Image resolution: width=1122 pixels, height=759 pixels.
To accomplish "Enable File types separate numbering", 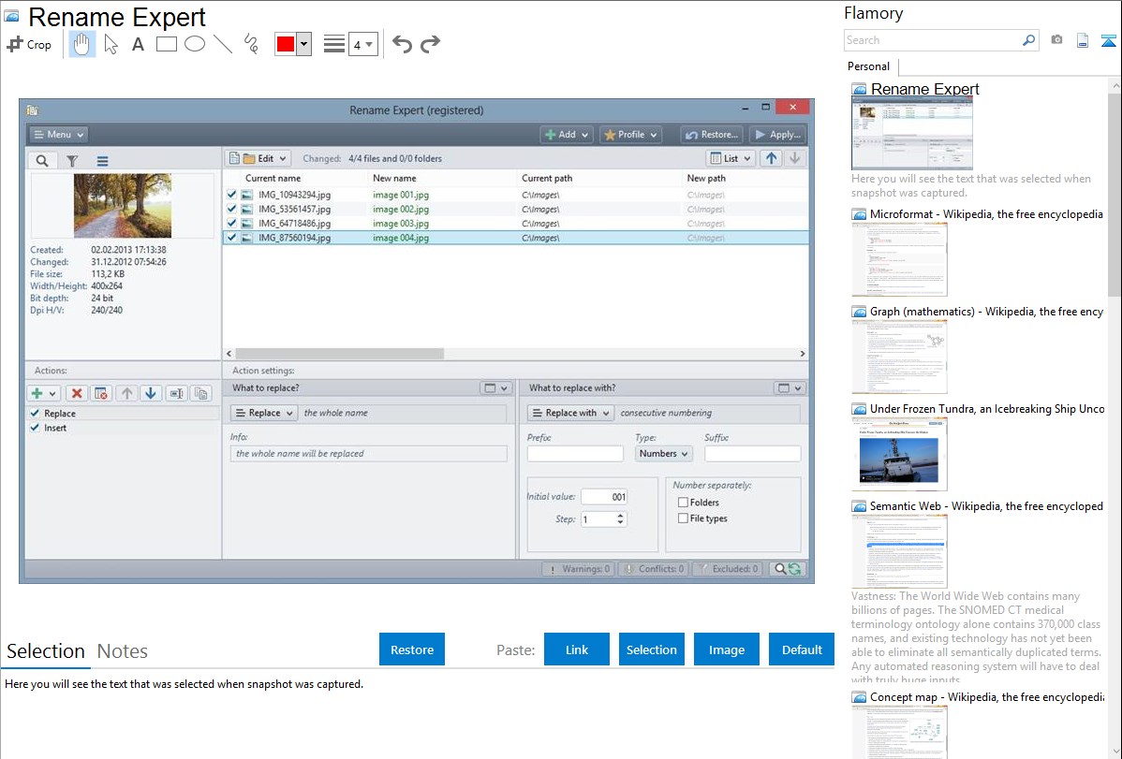I will pyautogui.click(x=683, y=518).
